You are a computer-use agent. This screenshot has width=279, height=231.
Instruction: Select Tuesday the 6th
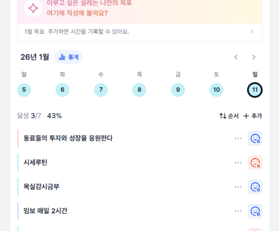pos(63,90)
